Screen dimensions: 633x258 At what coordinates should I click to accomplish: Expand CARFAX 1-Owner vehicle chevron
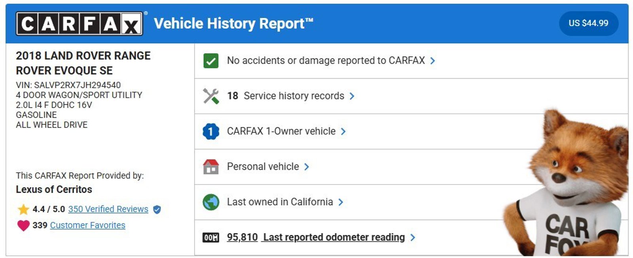coord(343,131)
